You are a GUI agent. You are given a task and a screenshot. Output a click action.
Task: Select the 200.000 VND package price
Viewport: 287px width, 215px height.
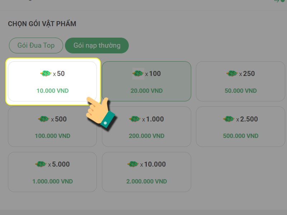coord(146,136)
